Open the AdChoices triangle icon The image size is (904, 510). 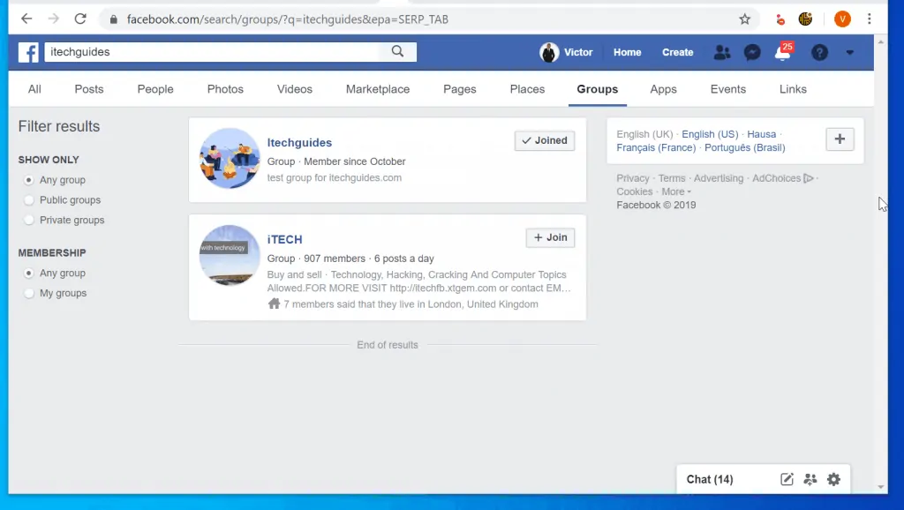coord(809,178)
